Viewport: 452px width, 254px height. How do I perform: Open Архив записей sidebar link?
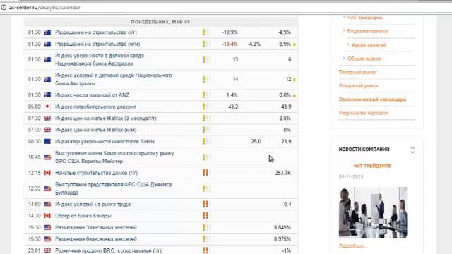coord(369,45)
